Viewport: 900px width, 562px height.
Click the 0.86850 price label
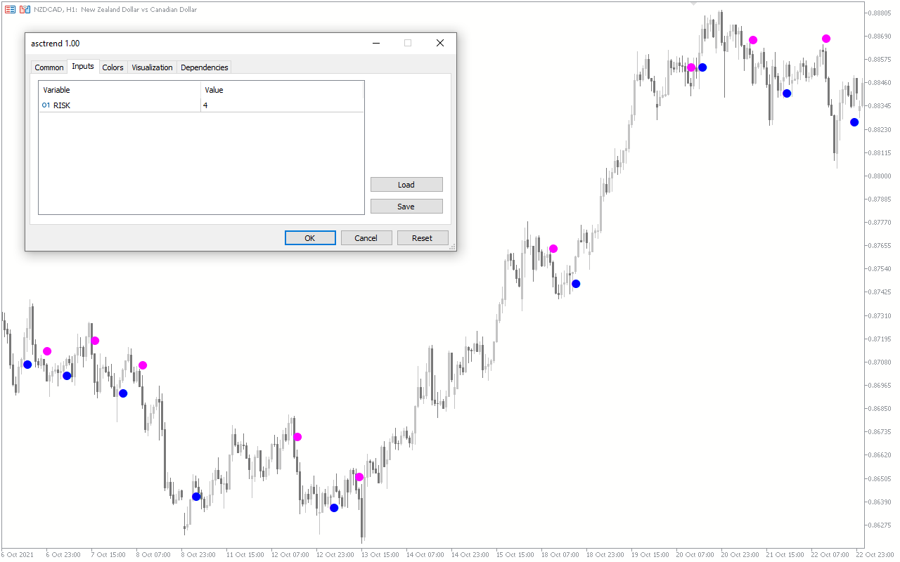[881, 408]
